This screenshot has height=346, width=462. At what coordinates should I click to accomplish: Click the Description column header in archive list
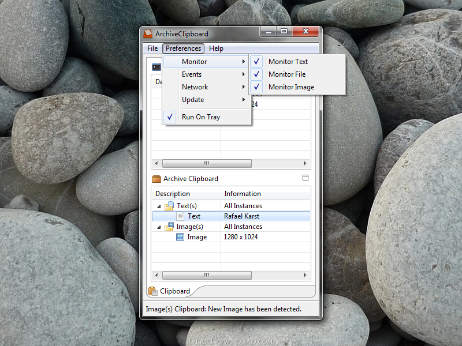pyautogui.click(x=186, y=194)
